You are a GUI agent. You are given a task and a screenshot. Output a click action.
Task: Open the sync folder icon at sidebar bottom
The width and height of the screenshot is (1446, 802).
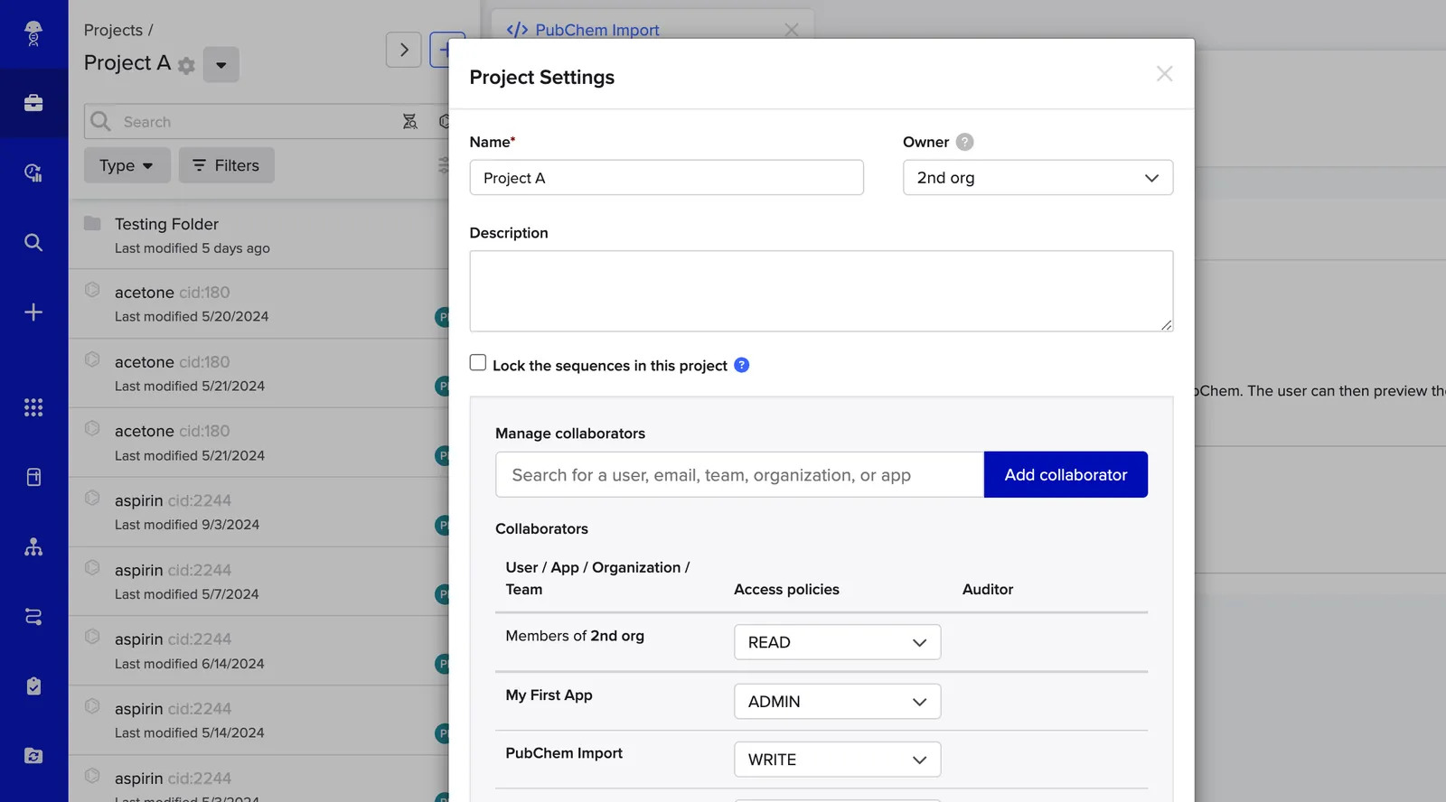click(33, 756)
